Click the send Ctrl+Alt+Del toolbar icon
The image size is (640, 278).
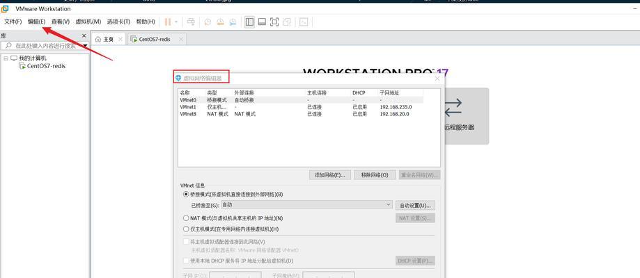[191, 22]
